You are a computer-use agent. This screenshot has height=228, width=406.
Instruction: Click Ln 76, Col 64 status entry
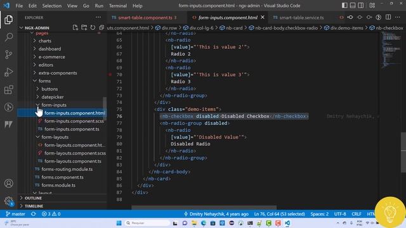pyautogui.click(x=279, y=214)
